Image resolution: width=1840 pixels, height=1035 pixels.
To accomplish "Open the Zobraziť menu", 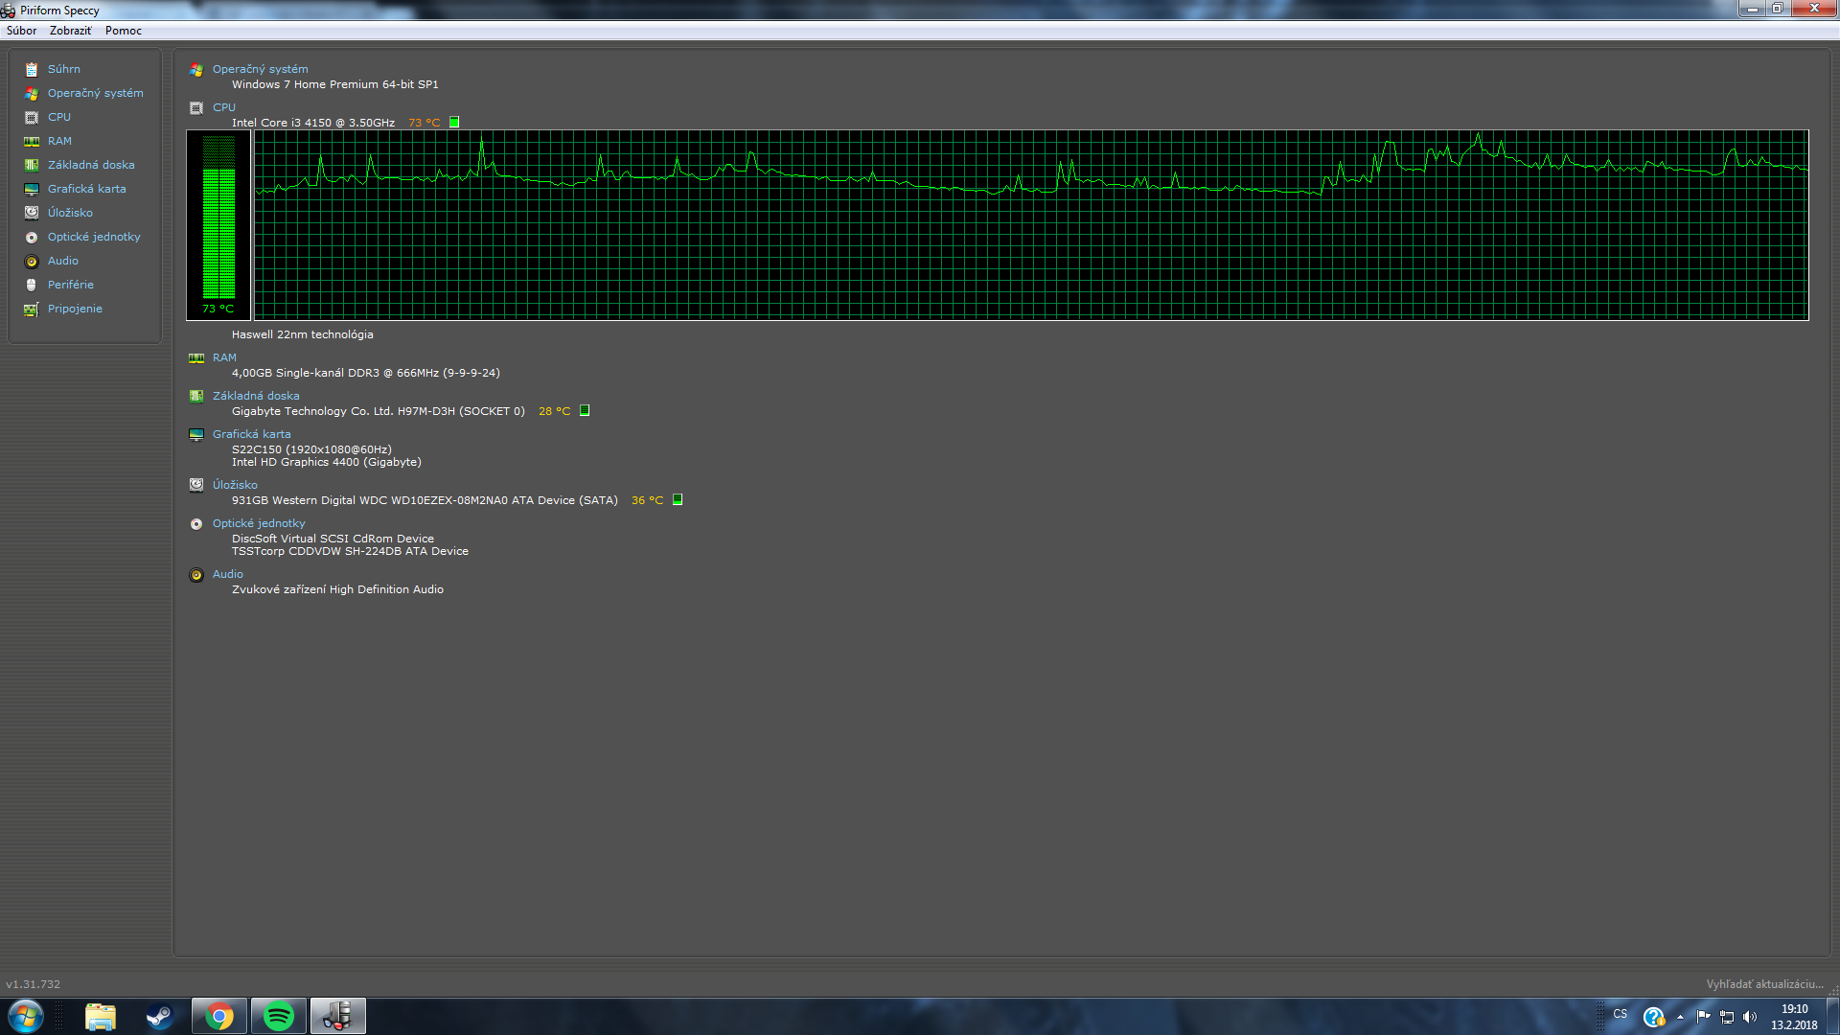I will point(70,31).
